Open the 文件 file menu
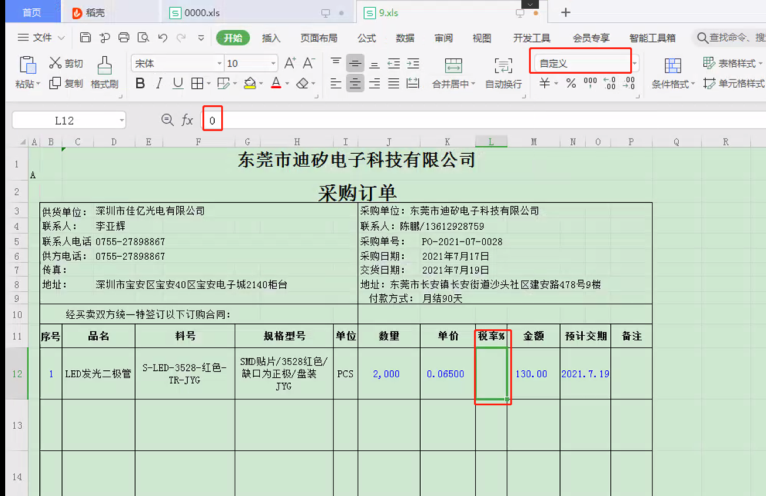This screenshot has height=496, width=766. click(x=42, y=38)
